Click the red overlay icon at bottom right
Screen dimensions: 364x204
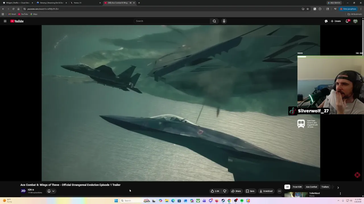coord(357,175)
